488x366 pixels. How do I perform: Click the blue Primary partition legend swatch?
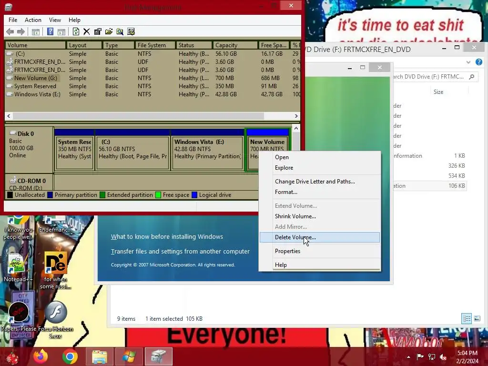point(50,195)
